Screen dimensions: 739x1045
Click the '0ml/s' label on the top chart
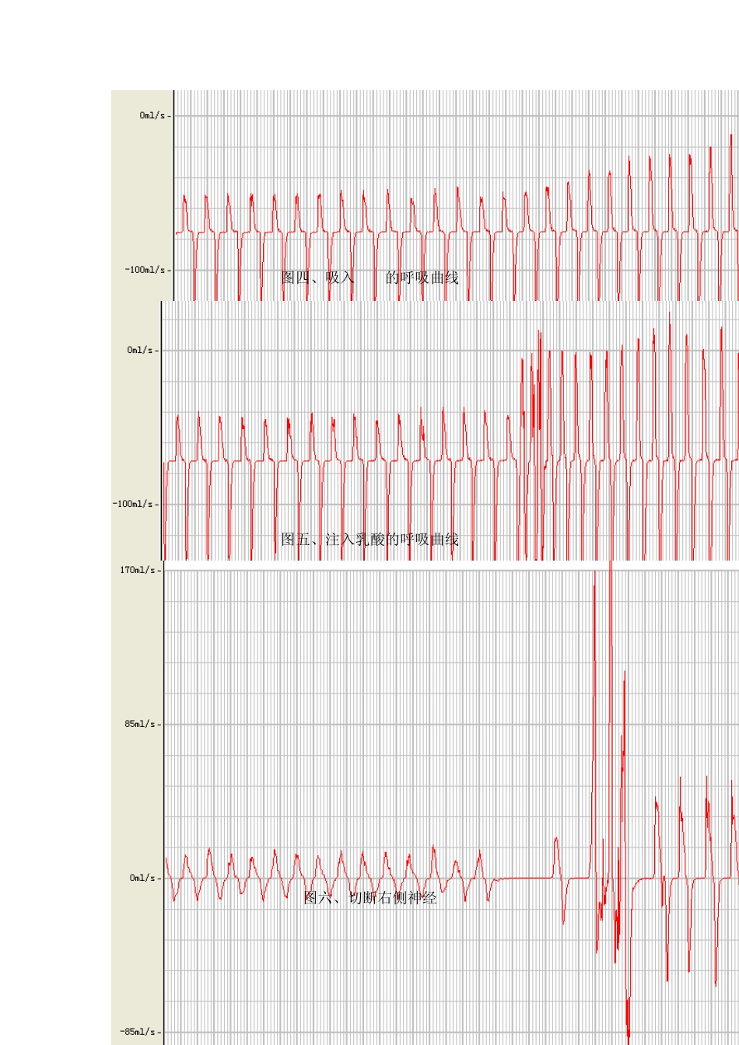pos(152,115)
